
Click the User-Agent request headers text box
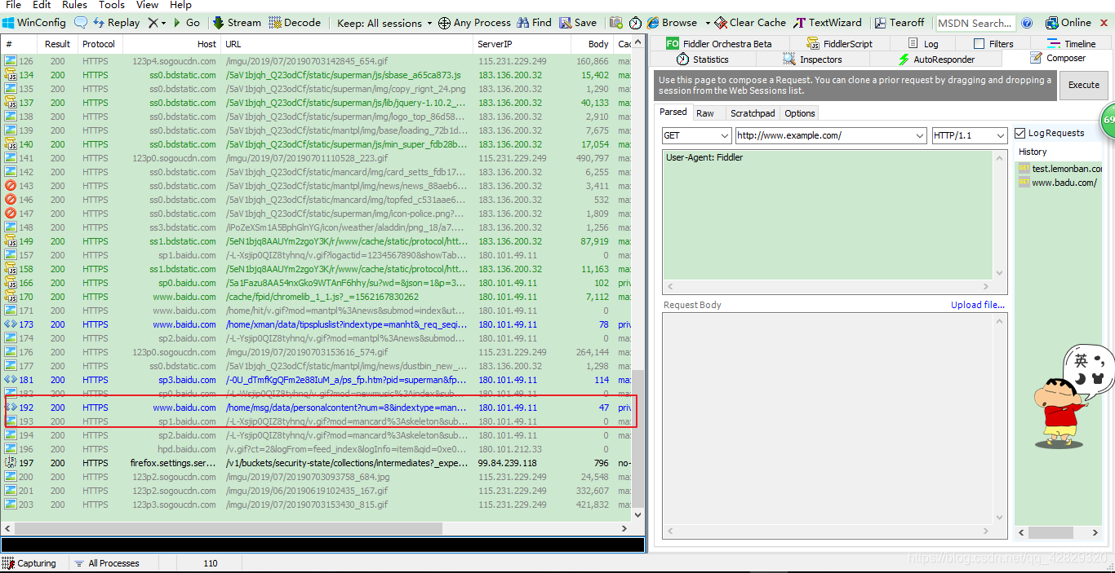829,215
